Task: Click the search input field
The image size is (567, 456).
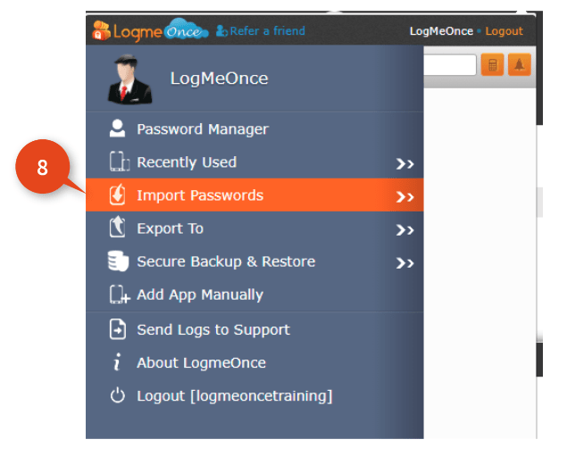Action: pos(450,65)
